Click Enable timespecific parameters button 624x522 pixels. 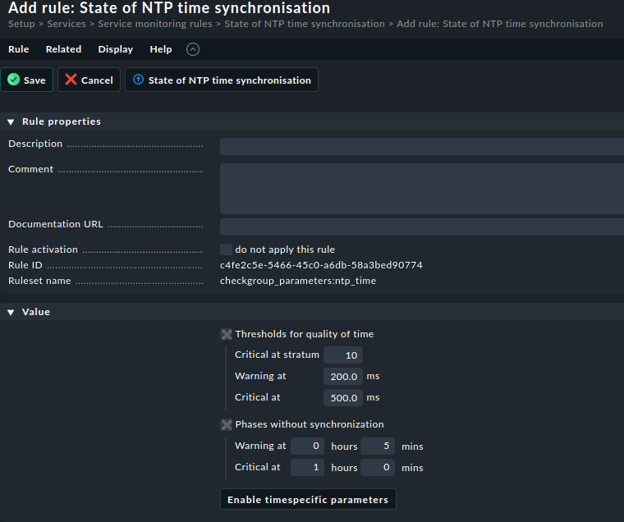308,500
